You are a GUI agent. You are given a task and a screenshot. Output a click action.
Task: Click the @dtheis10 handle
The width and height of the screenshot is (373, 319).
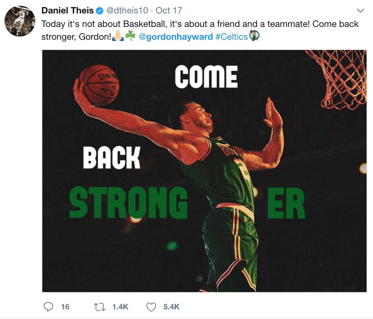point(127,11)
